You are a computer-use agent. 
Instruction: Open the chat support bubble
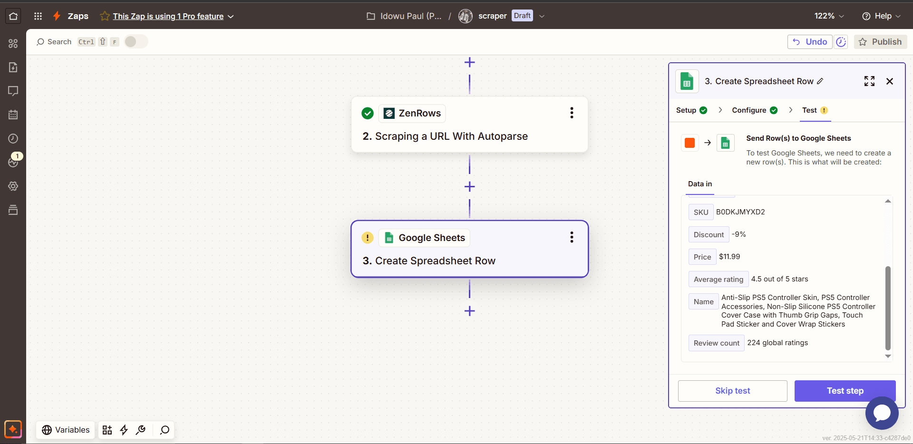(x=882, y=413)
